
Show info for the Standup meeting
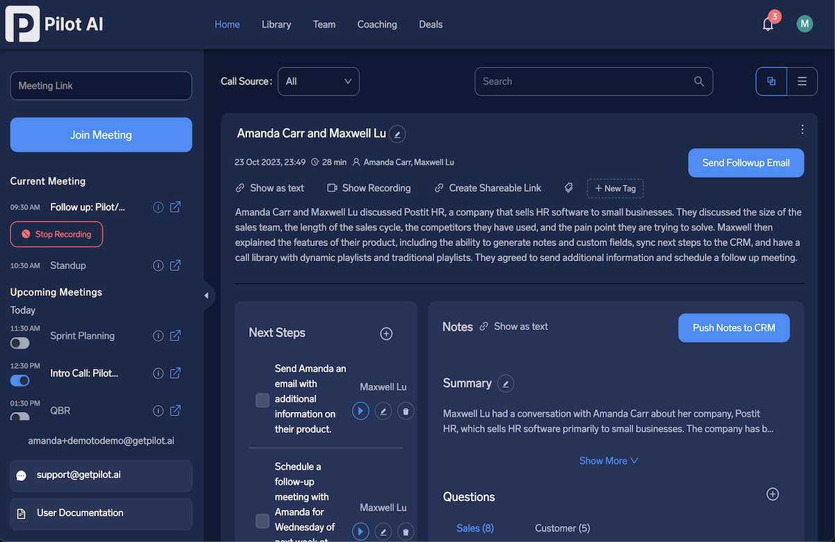point(158,265)
